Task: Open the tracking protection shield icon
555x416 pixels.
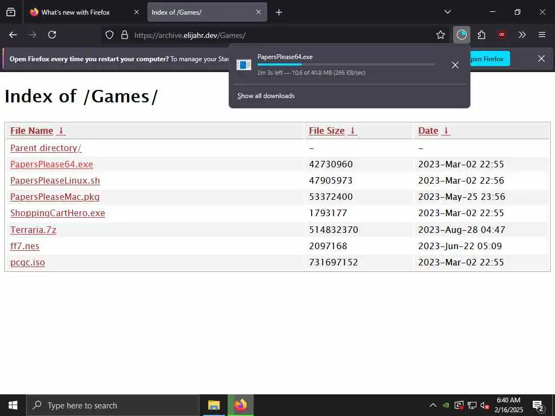Action: 109,35
